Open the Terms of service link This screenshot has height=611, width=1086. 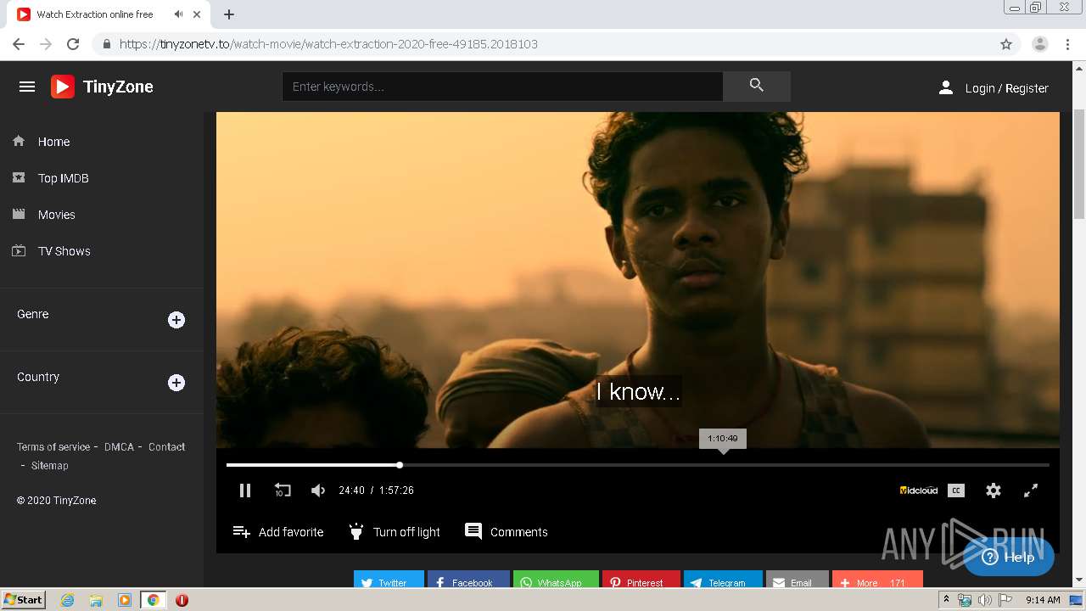pos(53,446)
